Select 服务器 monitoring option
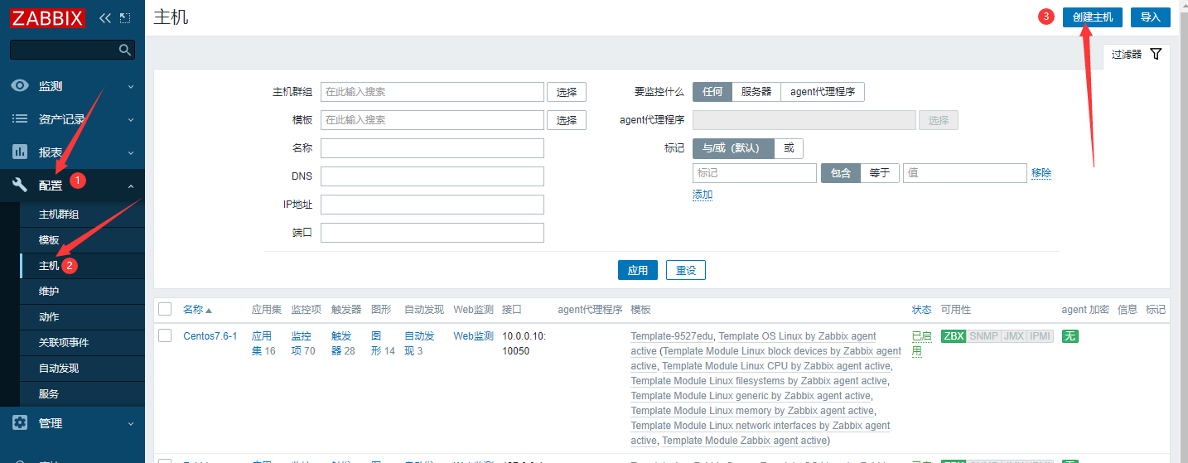The image size is (1188, 463). [756, 92]
